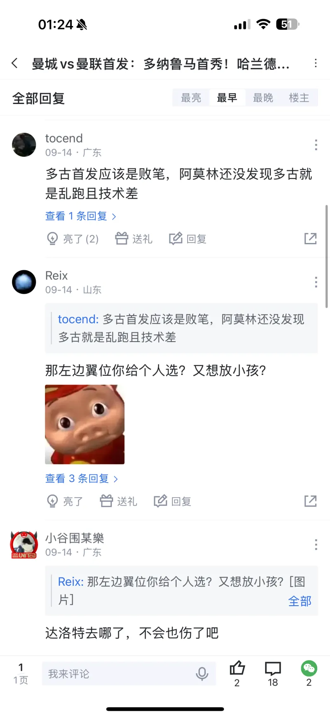The height and width of the screenshot is (717, 330).
Task: Go back using the top-left arrow
Action: coord(15,63)
